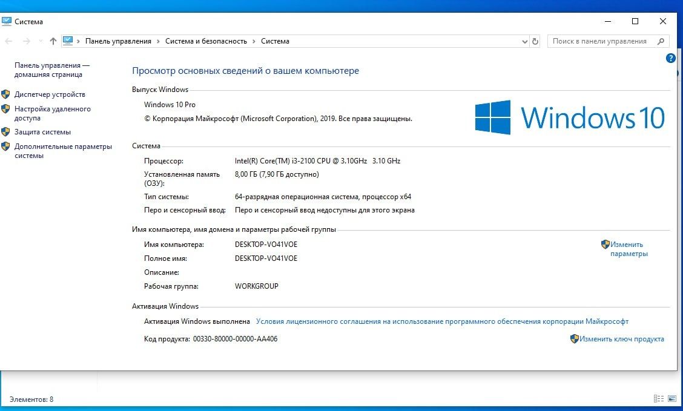This screenshot has width=683, height=411.
Task: Open 'Панель управления' breadcrumb
Action: 118,41
